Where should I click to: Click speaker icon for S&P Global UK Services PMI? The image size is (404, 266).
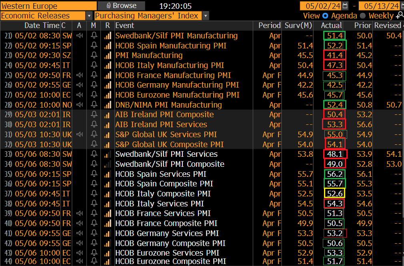click(x=80, y=134)
